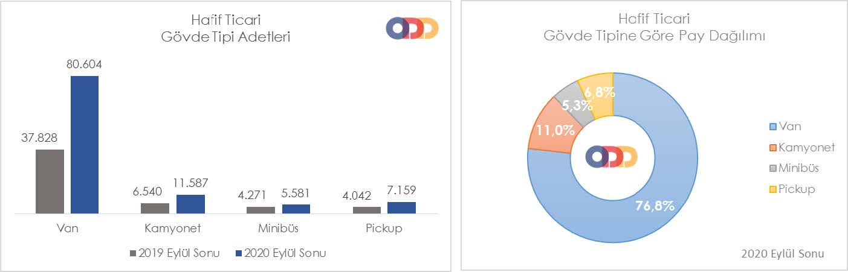The width and height of the screenshot is (848, 272).
Task: Click the ODD logo in bar chart
Action: (x=412, y=28)
